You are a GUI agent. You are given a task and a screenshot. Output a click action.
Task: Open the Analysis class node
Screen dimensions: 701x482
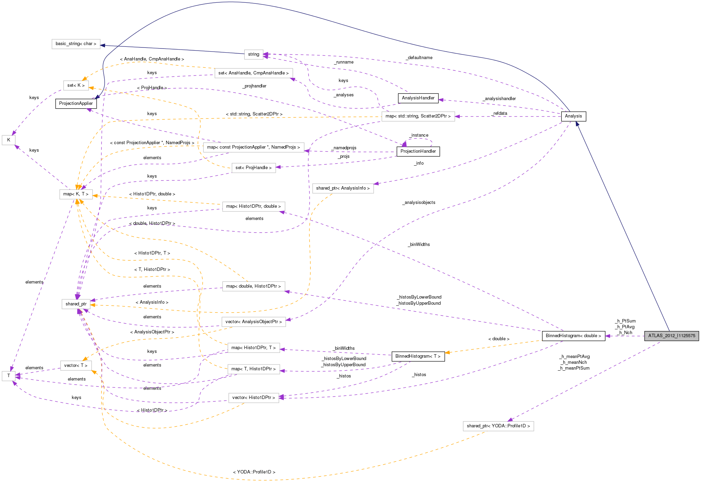574,116
